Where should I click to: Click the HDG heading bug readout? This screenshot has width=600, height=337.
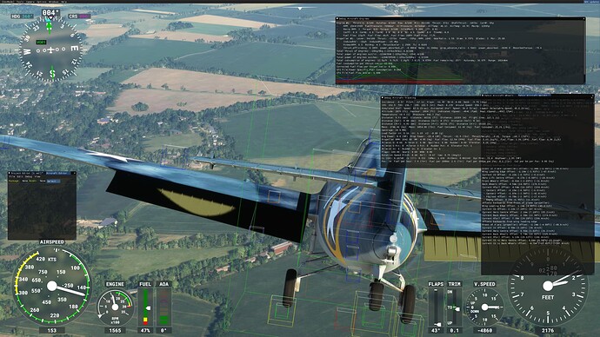click(x=22, y=17)
